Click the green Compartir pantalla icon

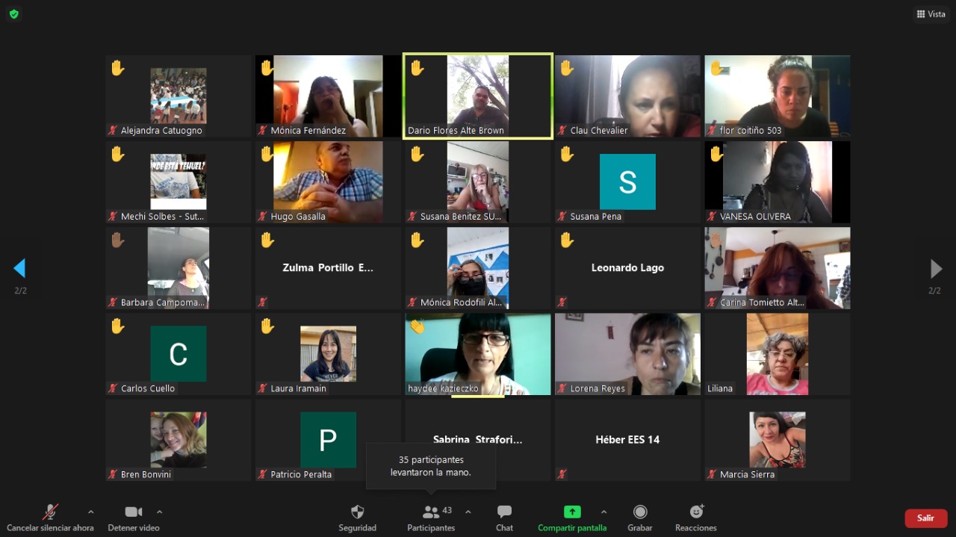click(571, 512)
